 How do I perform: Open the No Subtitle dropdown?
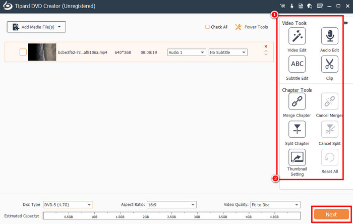point(228,52)
